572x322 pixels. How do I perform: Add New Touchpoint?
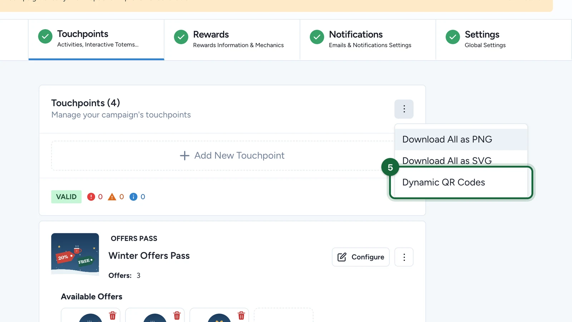click(x=232, y=156)
